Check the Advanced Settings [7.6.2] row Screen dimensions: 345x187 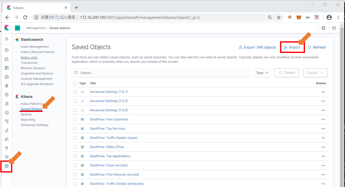[x=75, y=101]
